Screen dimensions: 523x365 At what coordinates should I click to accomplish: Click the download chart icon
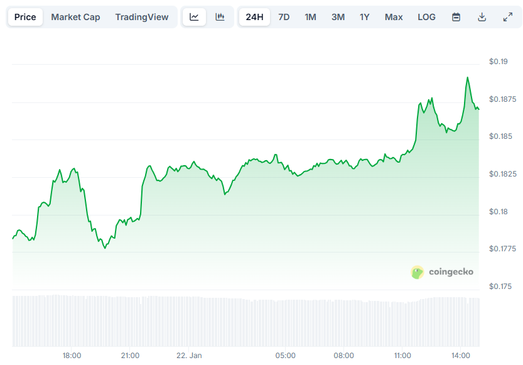coord(482,17)
